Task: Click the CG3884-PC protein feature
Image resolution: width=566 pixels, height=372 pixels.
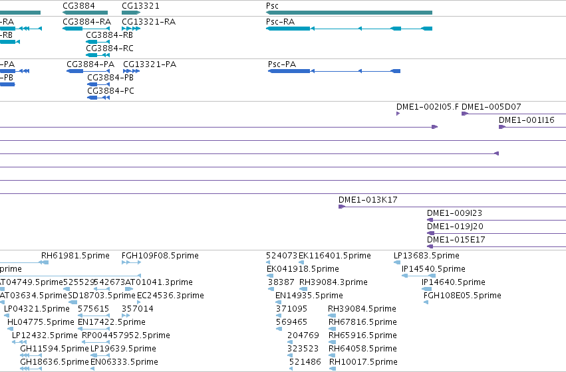Action: click(x=98, y=98)
